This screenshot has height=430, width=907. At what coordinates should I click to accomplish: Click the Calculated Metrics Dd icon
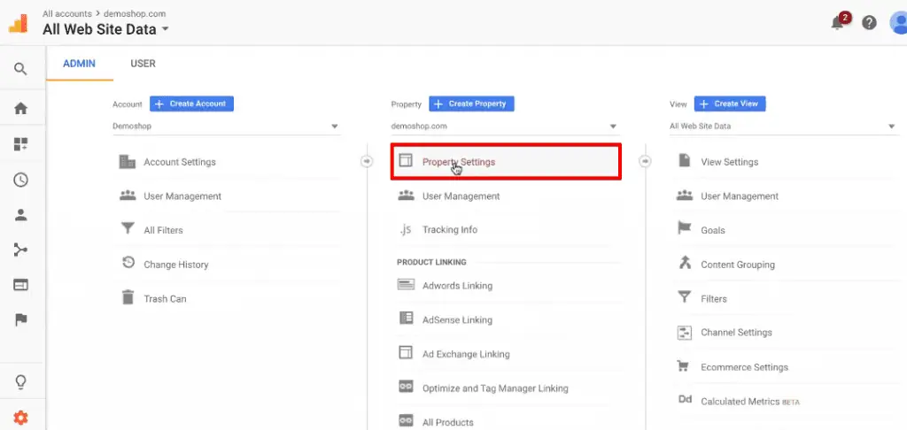coord(685,401)
